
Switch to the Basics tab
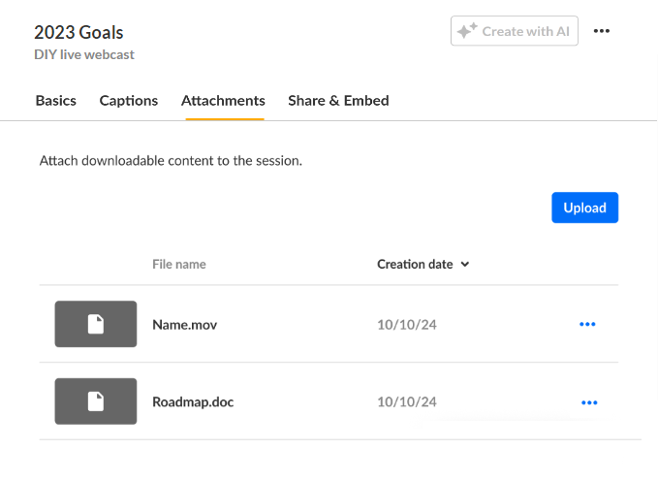55,101
